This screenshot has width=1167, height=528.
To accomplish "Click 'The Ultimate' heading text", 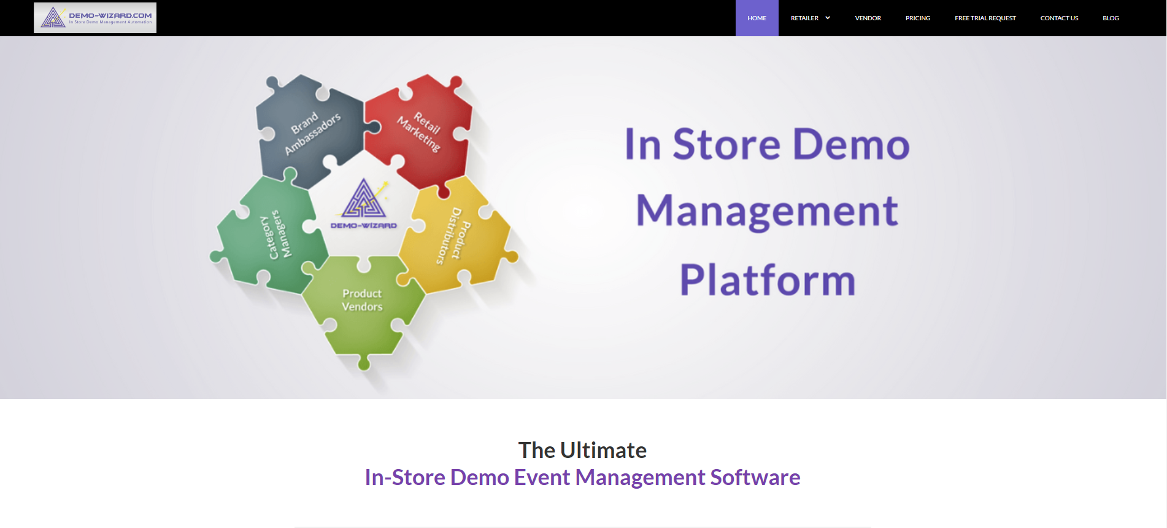I will click(x=582, y=450).
